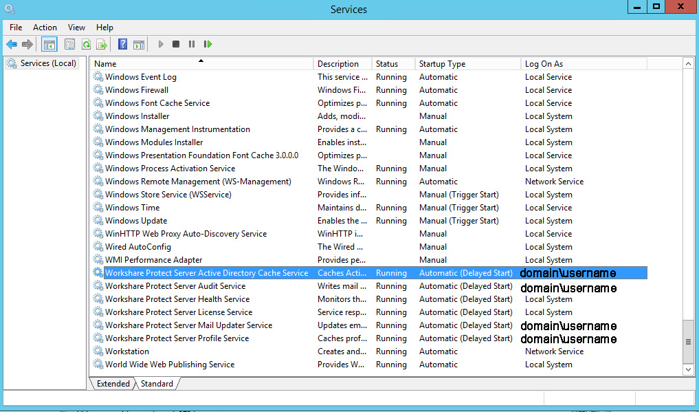
Task: Click Running status of Windows Firewall
Action: [391, 89]
